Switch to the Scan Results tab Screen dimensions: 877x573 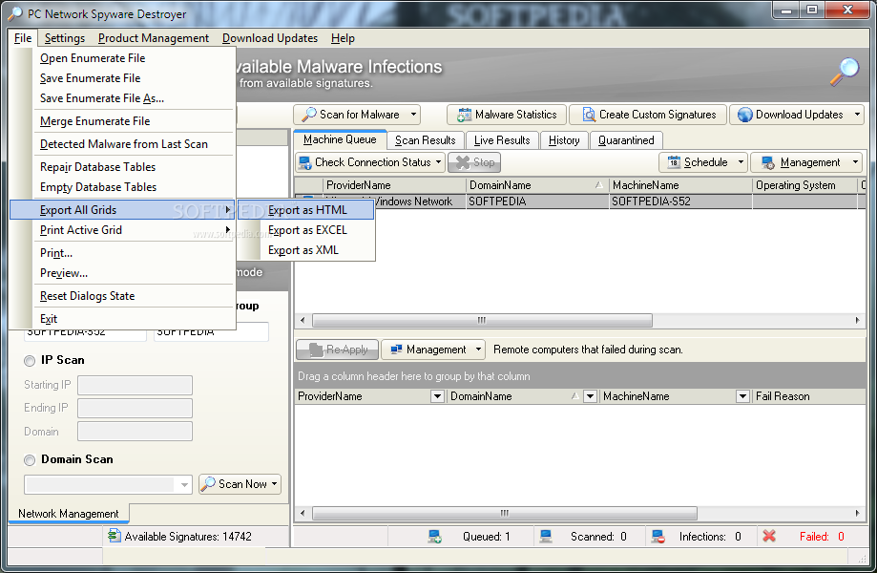point(425,139)
